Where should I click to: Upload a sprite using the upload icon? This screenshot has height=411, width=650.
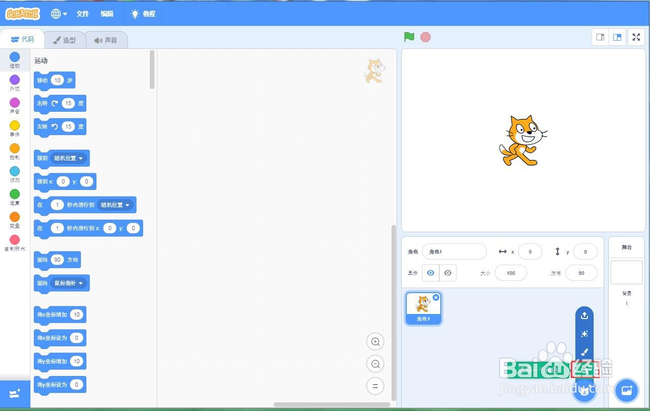pos(584,315)
